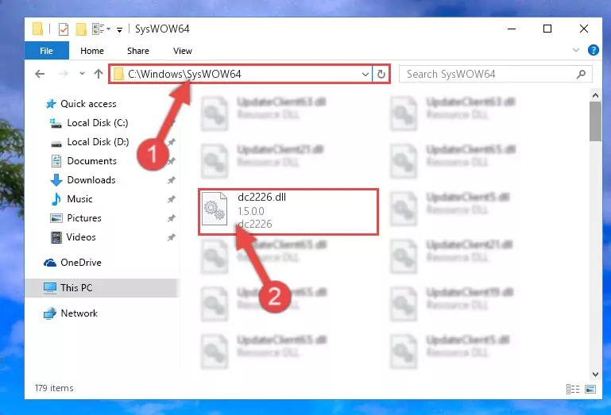This screenshot has width=611, height=415.
Task: Open the recent locations dropdown
Action: pyautogui.click(x=82, y=74)
